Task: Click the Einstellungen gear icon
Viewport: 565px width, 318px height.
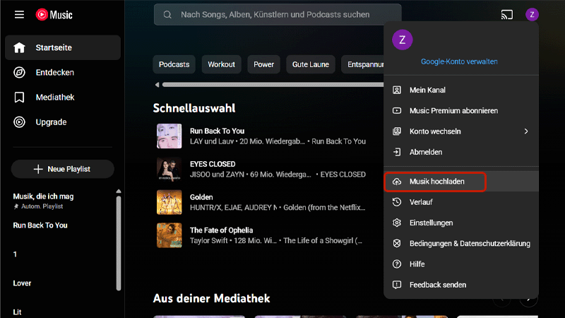Action: (397, 223)
